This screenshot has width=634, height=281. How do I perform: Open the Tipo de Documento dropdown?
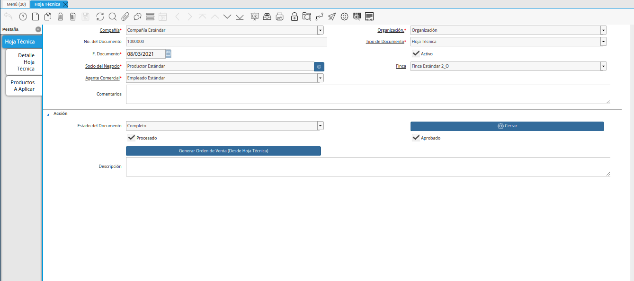(603, 42)
